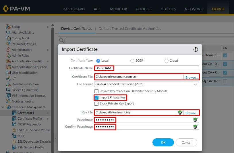Open the File Format dropdown
Viewport: 234px width, 153px height.
pyautogui.click(x=146, y=84)
